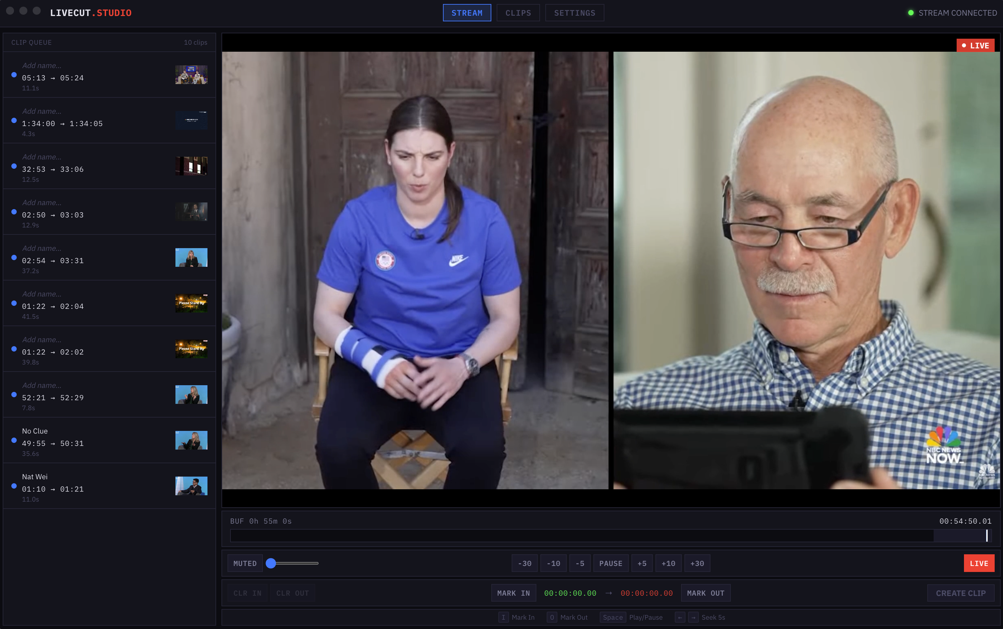Skip forward 10 seconds
This screenshot has height=629, width=1003.
[x=668, y=563]
